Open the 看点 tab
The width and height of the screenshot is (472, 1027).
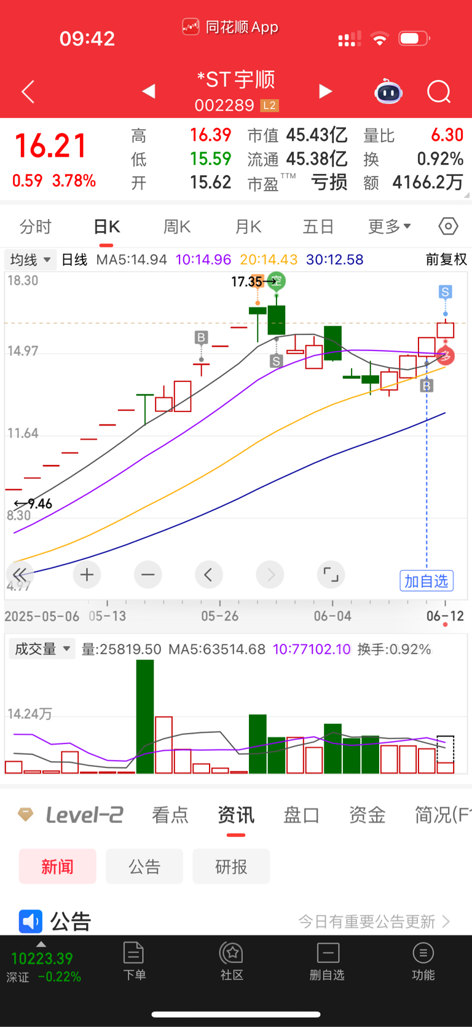pyautogui.click(x=170, y=815)
